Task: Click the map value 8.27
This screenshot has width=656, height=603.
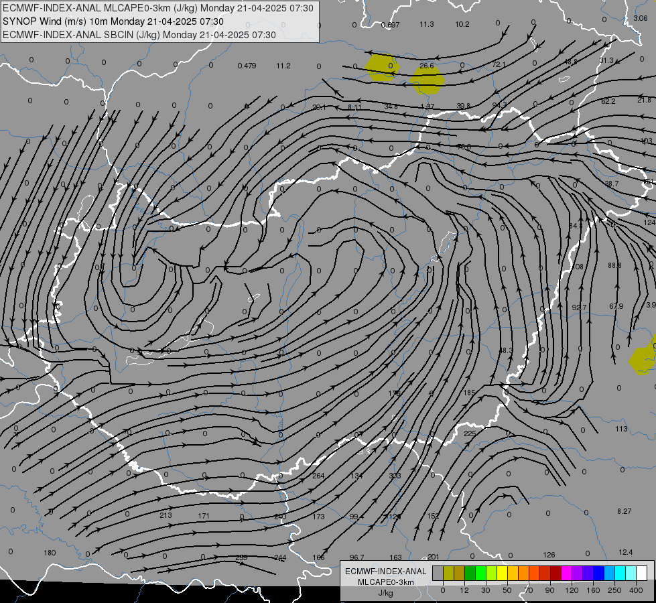Action: click(x=625, y=511)
